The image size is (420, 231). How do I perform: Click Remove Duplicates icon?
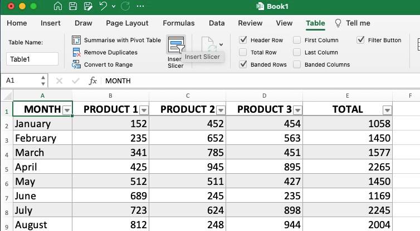[x=77, y=52]
